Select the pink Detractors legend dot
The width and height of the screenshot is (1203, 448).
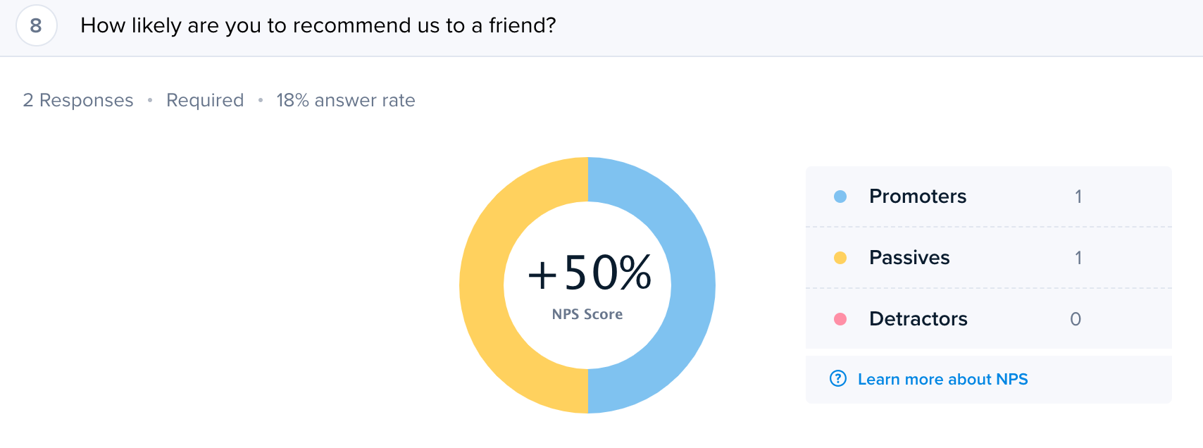click(x=840, y=319)
